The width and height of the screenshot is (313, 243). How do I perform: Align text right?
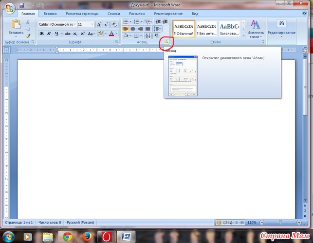click(x=140, y=29)
